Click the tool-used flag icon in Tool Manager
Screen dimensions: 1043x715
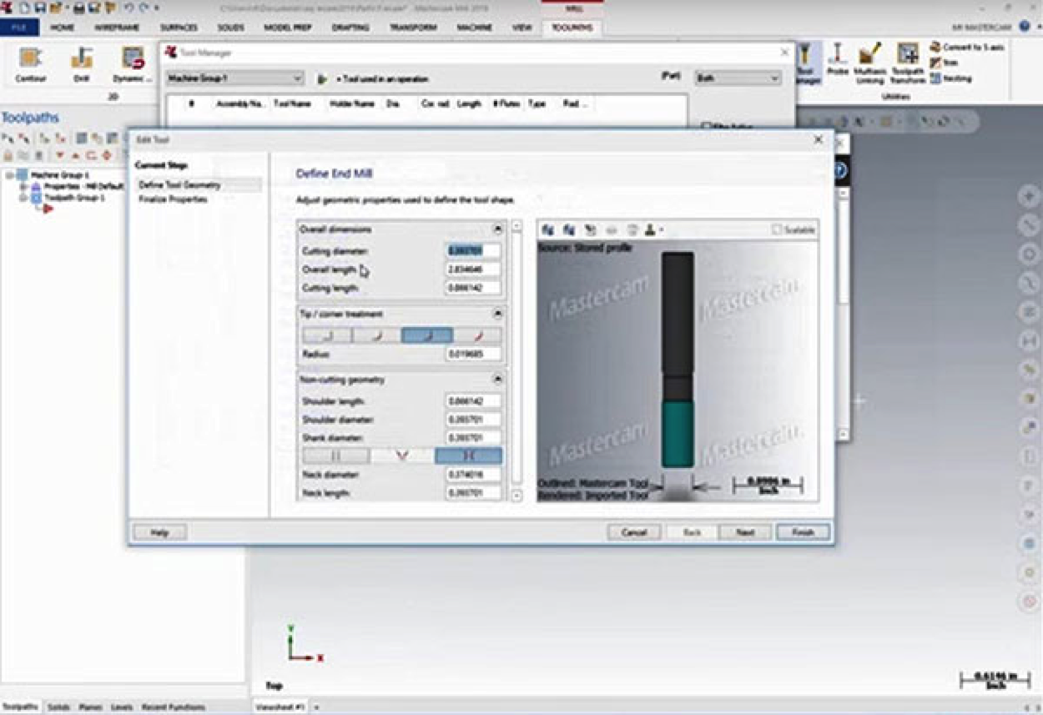(323, 78)
